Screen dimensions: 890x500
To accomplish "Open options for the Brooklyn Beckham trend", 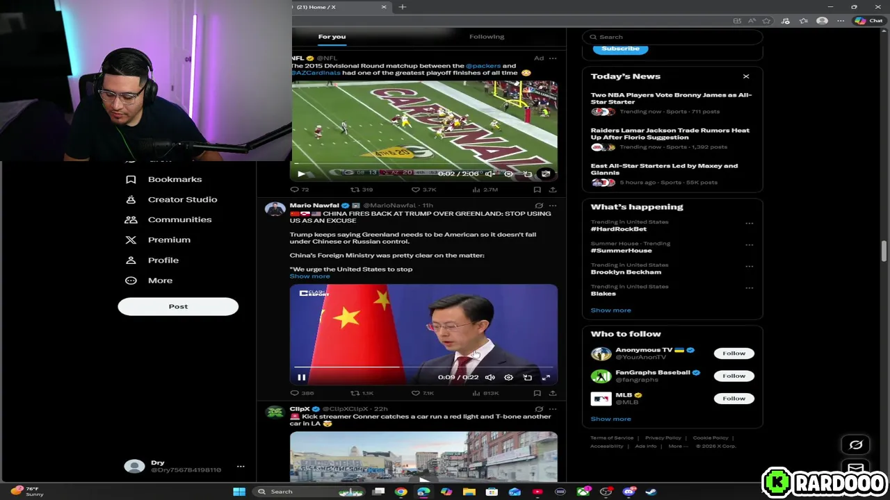I will (749, 267).
